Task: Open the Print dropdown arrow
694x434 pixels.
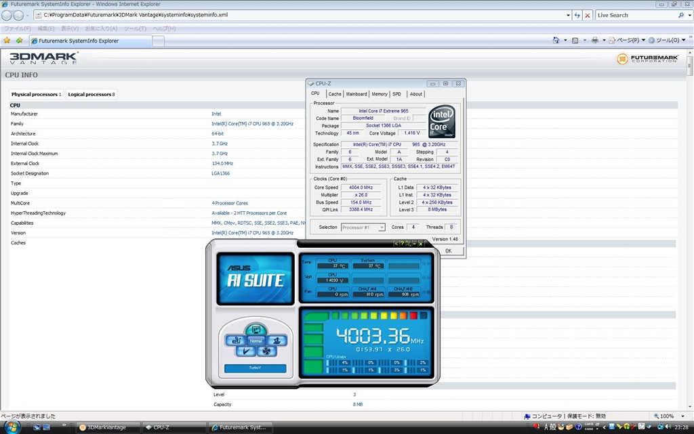Action: pyautogui.click(x=604, y=40)
